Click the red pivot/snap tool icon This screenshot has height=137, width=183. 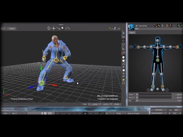pos(124,53)
